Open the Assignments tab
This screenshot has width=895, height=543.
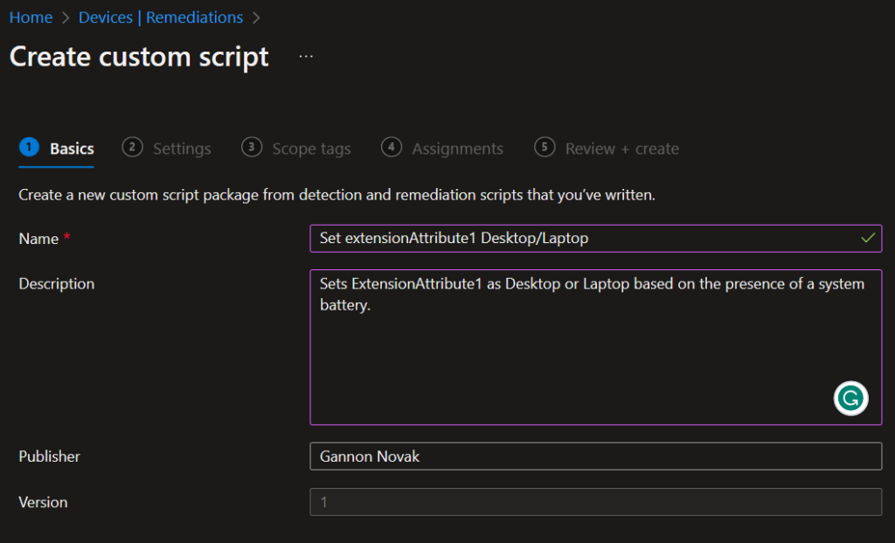click(457, 149)
